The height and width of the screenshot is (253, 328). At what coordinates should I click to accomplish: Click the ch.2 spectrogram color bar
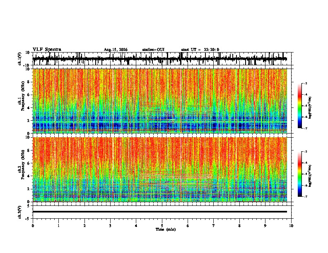click(x=299, y=174)
